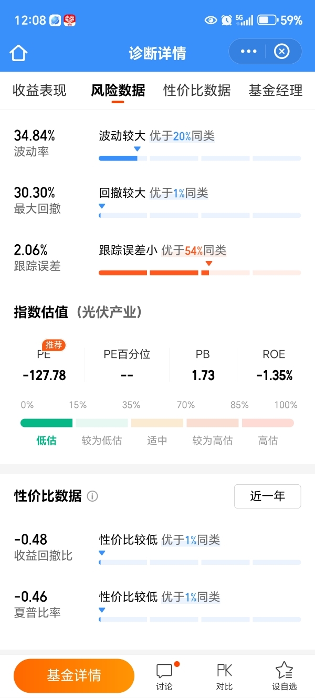315x698 pixels.
Task: Switch to the 性价比数据 tab
Action: tap(197, 91)
